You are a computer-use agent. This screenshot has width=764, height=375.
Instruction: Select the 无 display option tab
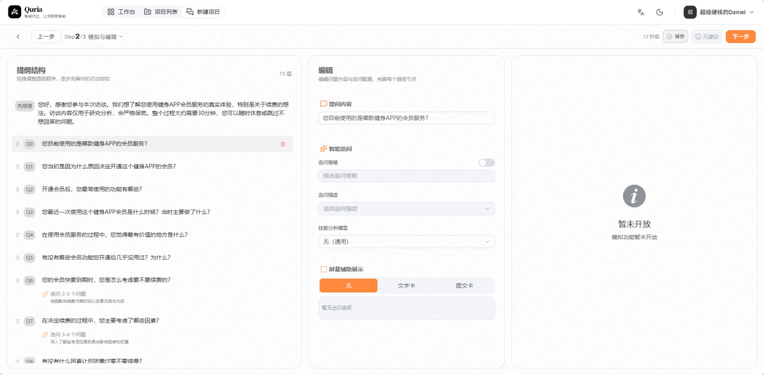tap(348, 285)
